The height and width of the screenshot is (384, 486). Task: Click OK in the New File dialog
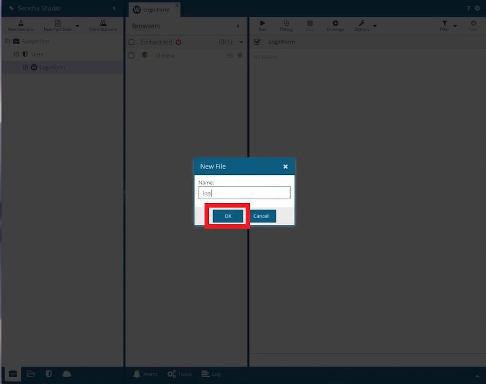click(x=228, y=216)
